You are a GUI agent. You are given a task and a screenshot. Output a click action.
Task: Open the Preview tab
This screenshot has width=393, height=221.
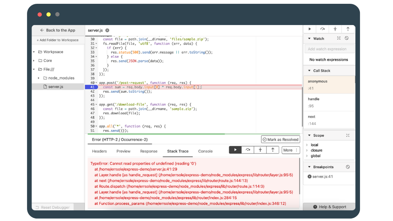(x=123, y=151)
